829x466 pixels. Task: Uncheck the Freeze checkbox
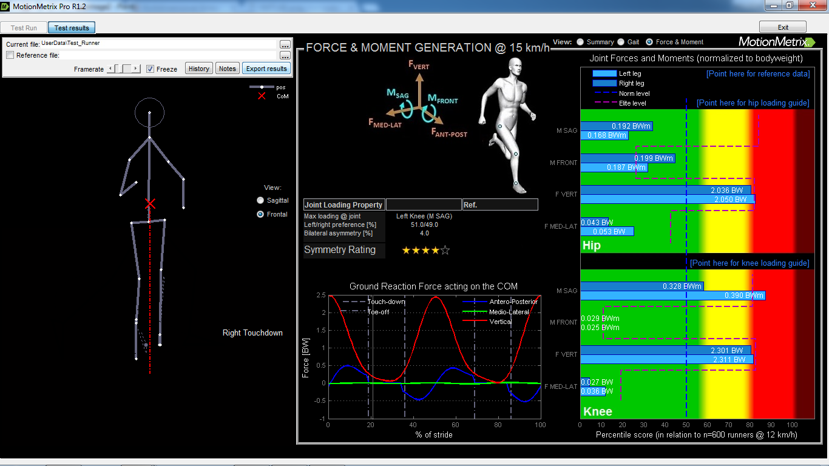coord(151,69)
